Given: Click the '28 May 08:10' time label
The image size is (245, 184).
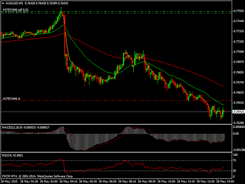Looking at the screenshot, I should [x=127, y=182].
